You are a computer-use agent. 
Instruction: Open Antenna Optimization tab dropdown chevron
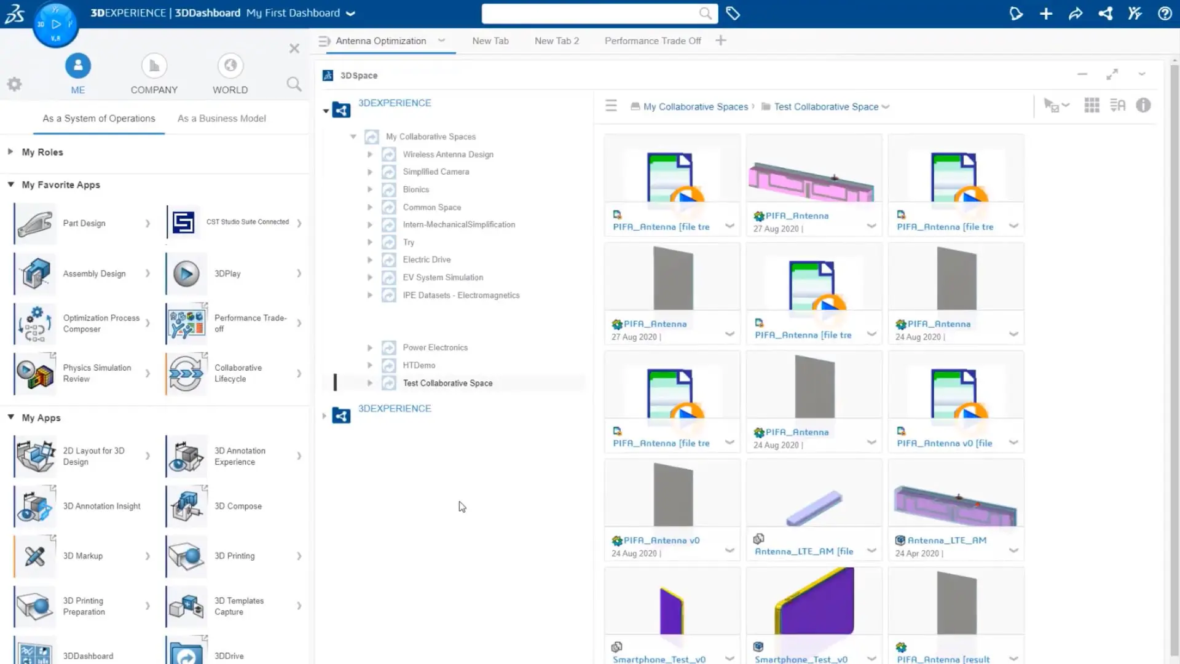click(x=441, y=41)
